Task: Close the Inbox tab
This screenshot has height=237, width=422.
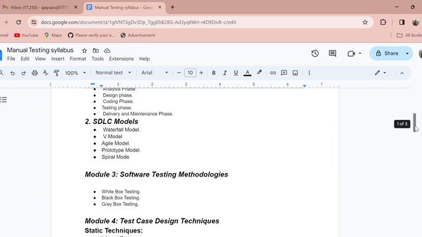Action: 76,7
